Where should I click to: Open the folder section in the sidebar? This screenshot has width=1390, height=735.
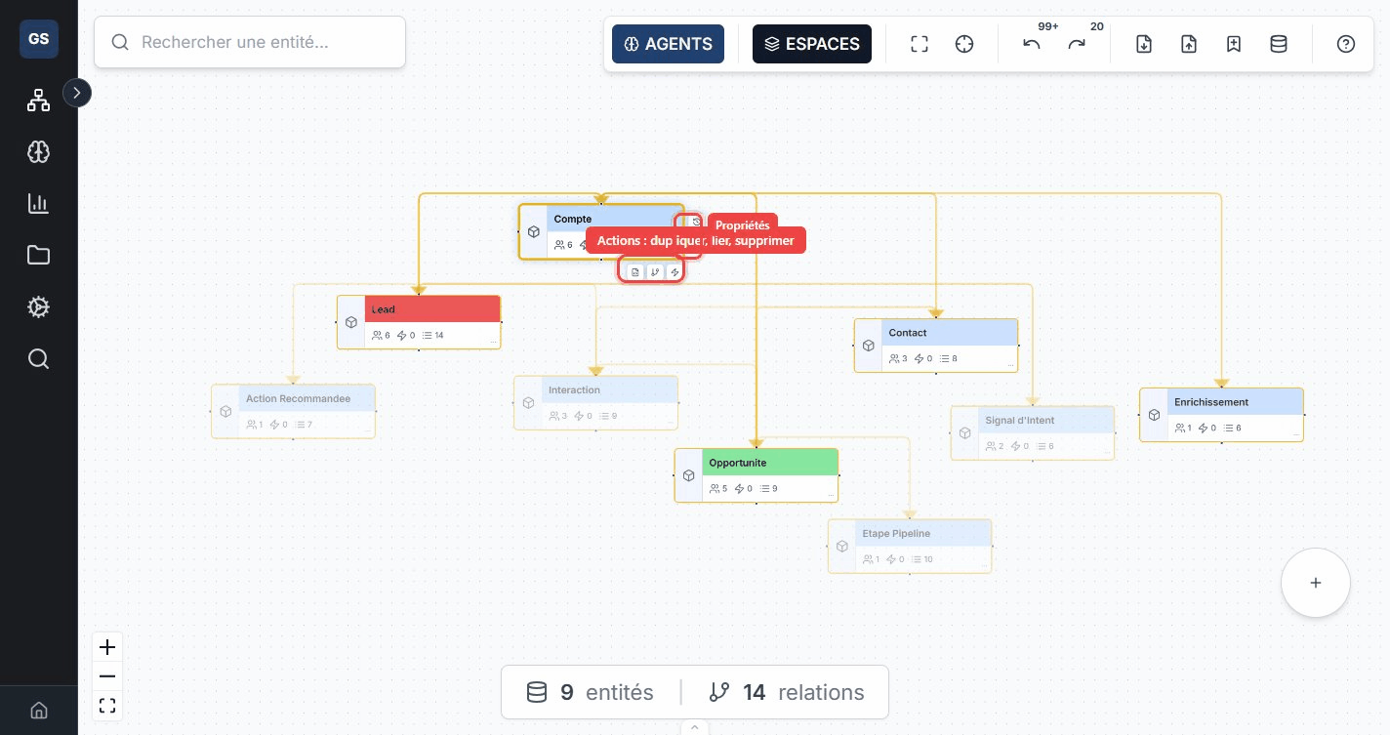click(x=38, y=255)
